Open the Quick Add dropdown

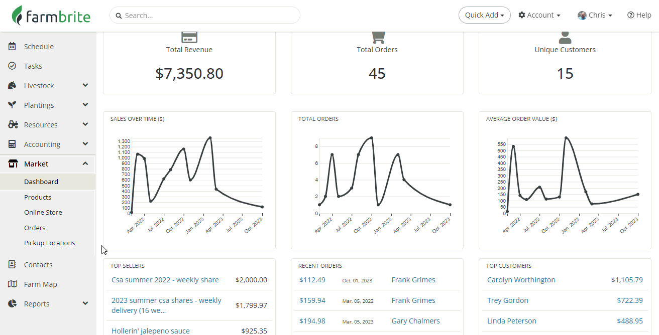(484, 15)
